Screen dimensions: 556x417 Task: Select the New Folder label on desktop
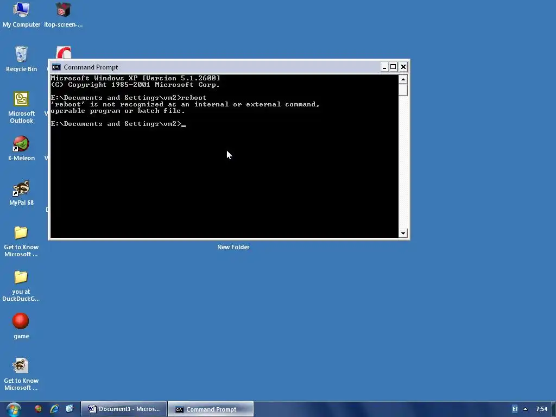(233, 247)
